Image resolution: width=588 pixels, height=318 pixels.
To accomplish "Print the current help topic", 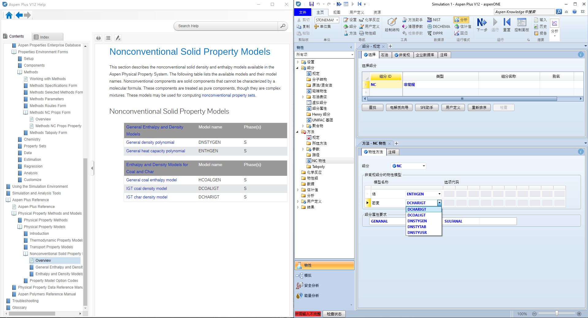I will point(98,38).
